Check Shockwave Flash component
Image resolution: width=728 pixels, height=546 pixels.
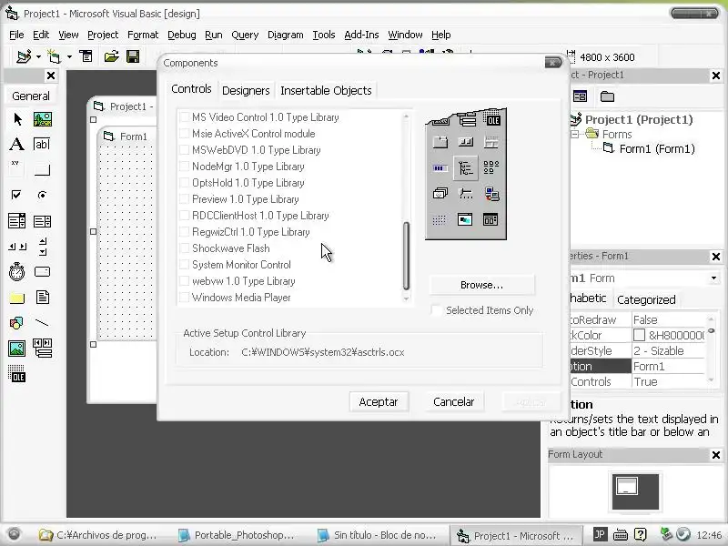click(185, 248)
